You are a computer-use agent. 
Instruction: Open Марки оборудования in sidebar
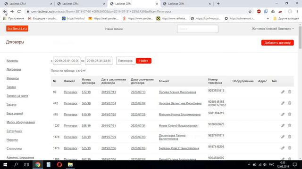click(21, 122)
